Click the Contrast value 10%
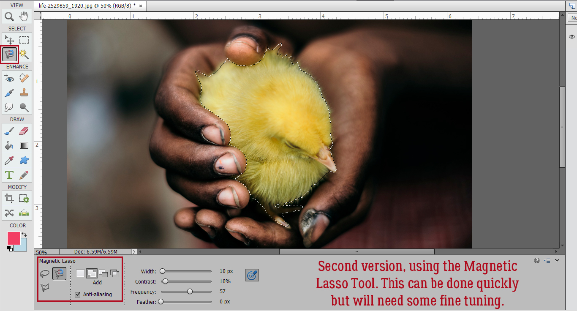The image size is (577, 311). tap(225, 281)
